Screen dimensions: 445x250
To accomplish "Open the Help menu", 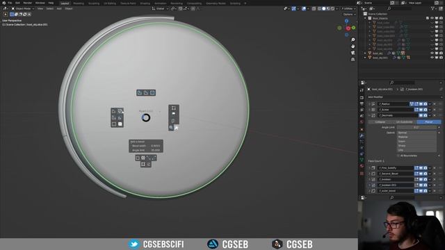I will pyautogui.click(x=51, y=3).
